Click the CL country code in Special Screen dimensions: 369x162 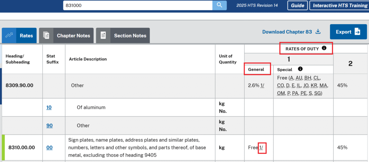(x=317, y=78)
